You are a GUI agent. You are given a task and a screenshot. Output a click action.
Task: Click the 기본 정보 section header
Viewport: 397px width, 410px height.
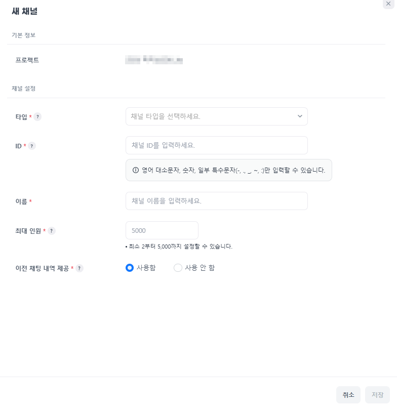click(x=23, y=35)
